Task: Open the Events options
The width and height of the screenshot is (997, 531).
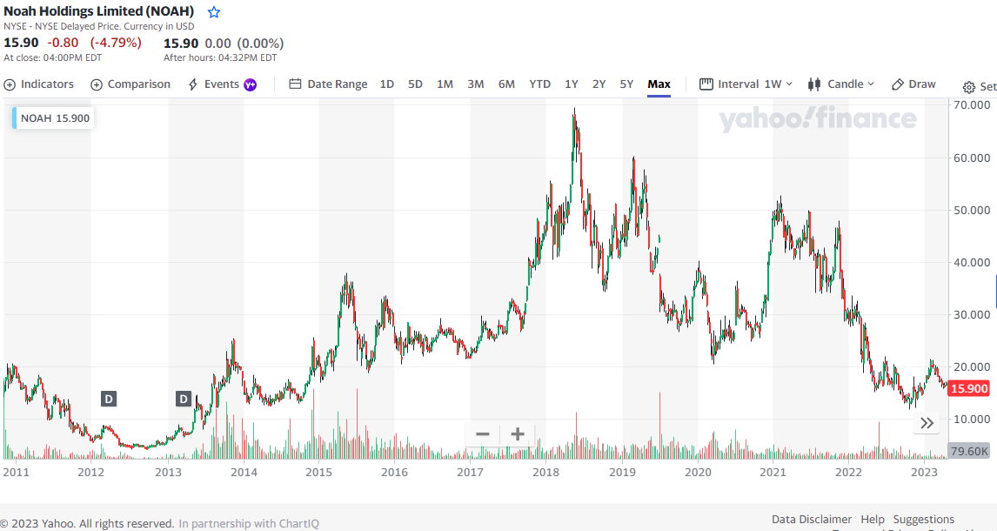Action: [x=222, y=84]
